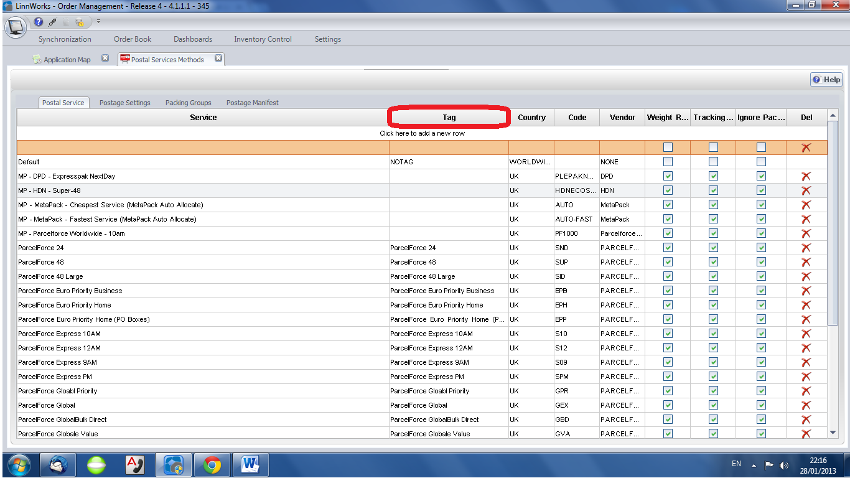The height and width of the screenshot is (478, 850).
Task: Open Google Chrome from the taskbar
Action: (x=212, y=465)
